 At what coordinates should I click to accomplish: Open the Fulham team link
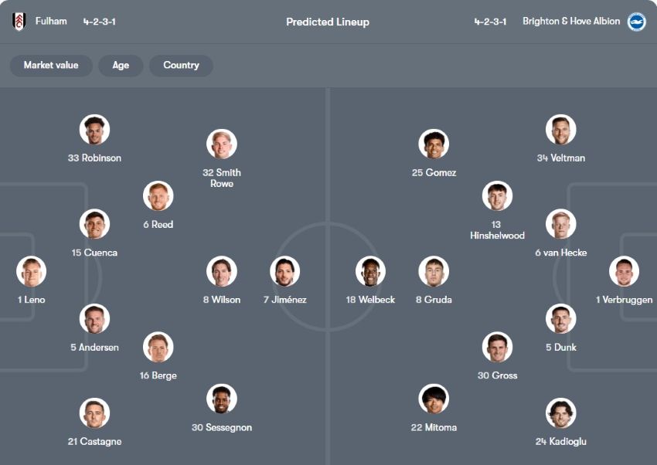point(51,22)
